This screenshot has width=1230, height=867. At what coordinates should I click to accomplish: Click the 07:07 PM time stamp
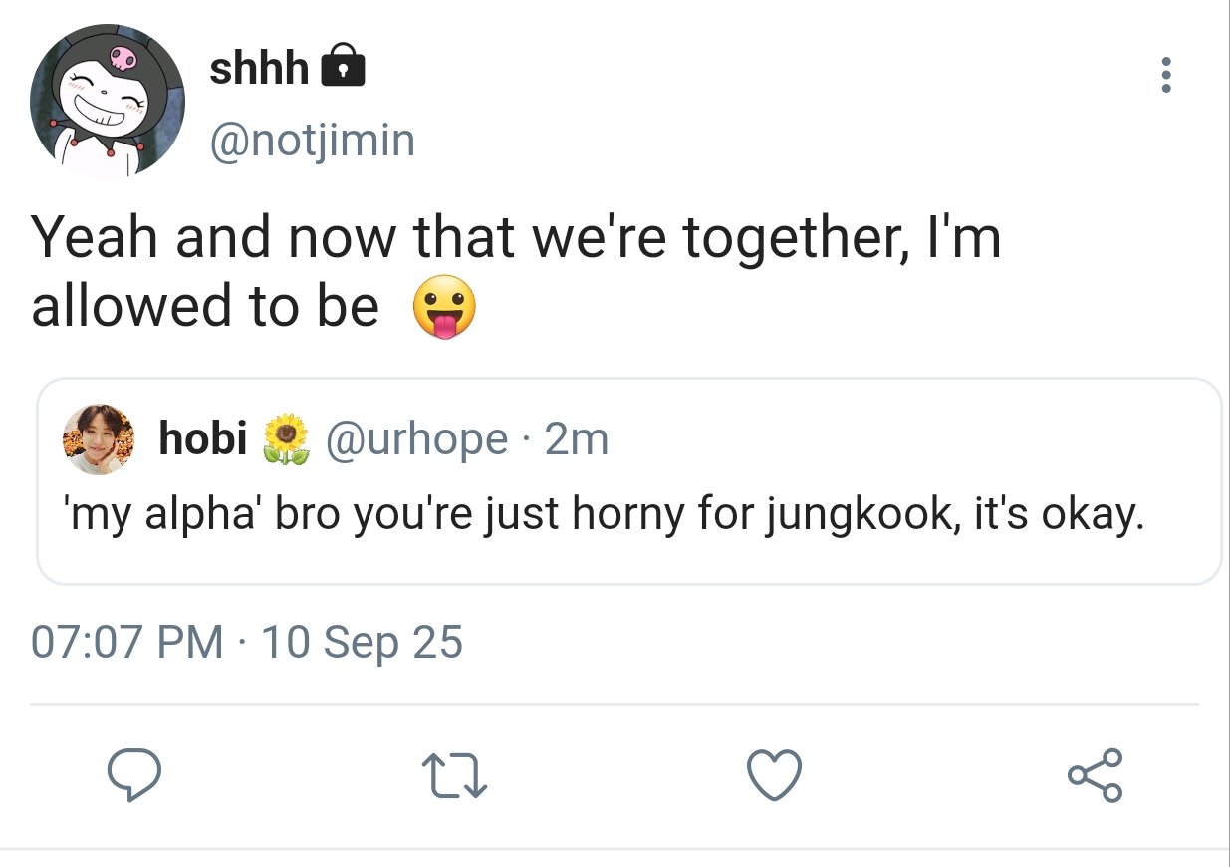[x=126, y=642]
